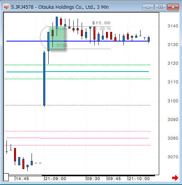
Task: Click the 09:45 time axis label
Action: [x=114, y=179]
